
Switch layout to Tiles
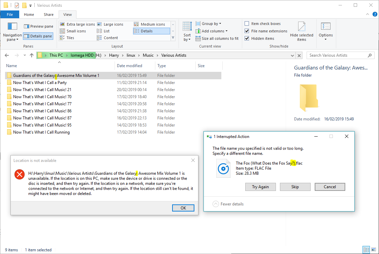(67, 38)
